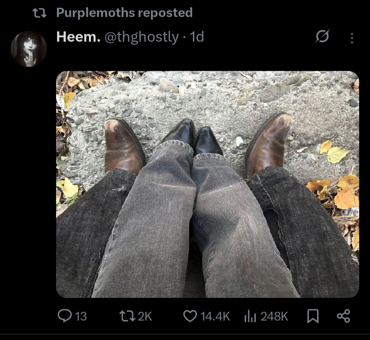Open Heem. display name profile link

[78, 37]
